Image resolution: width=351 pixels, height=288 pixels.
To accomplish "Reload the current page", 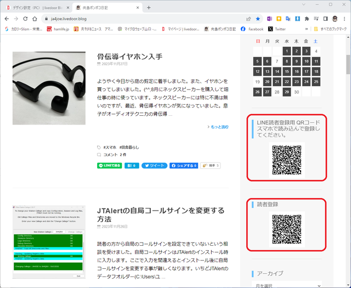I will click(x=25, y=19).
